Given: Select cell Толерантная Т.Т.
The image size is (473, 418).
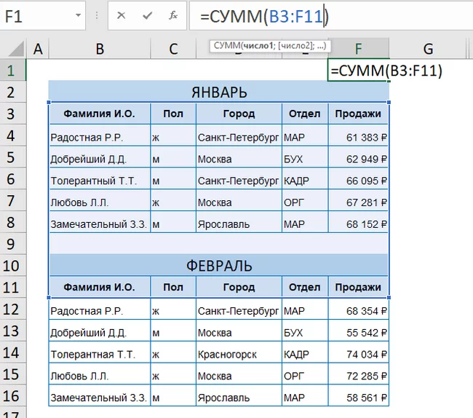Looking at the screenshot, I should 100,352.
